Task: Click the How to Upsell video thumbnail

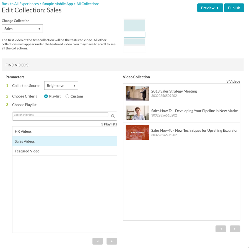Action: coord(137,133)
